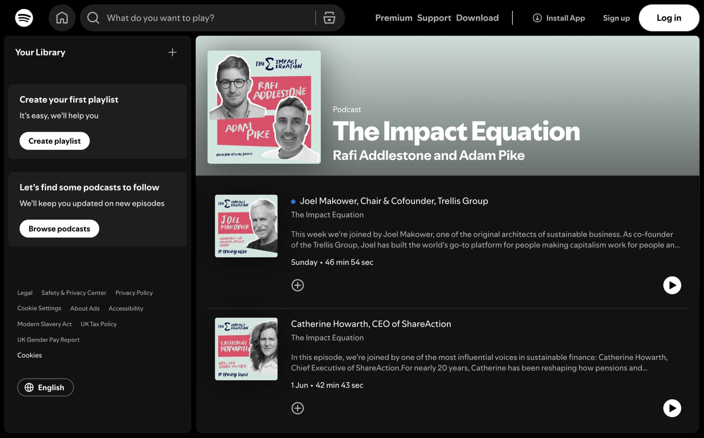
Task: Open the Support menu item
Action: (x=434, y=18)
